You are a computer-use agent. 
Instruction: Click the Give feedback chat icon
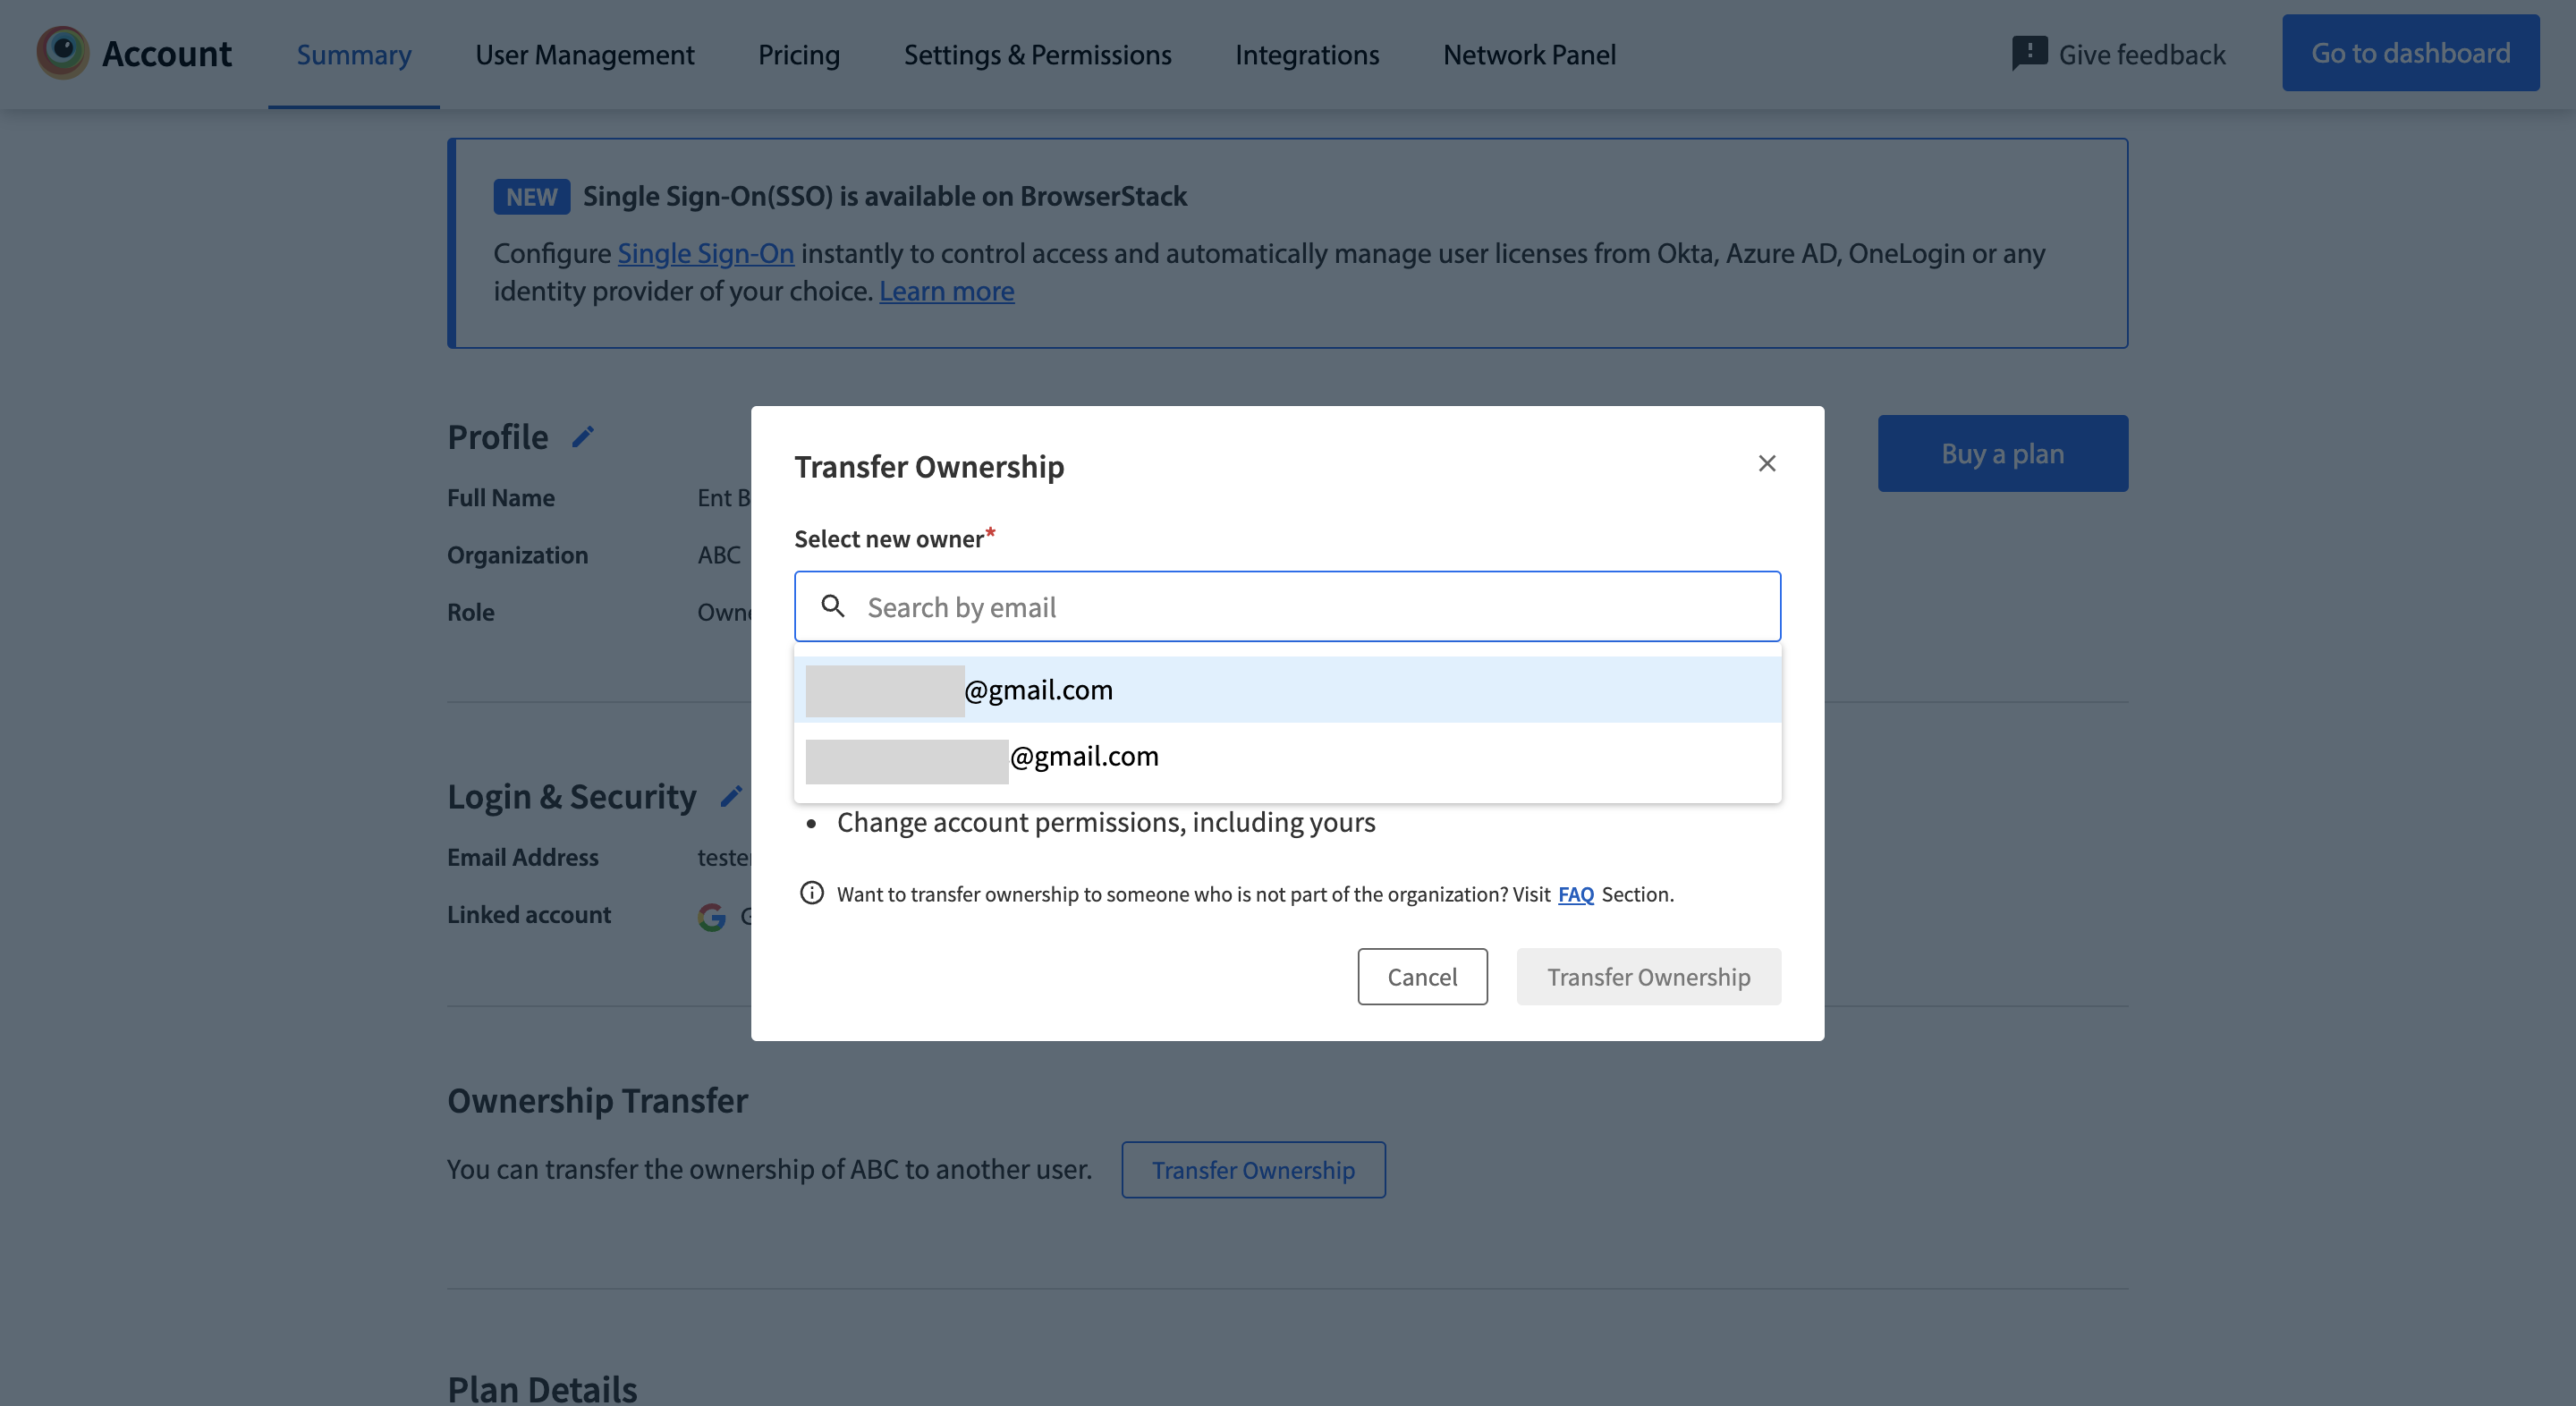[x=2029, y=53]
